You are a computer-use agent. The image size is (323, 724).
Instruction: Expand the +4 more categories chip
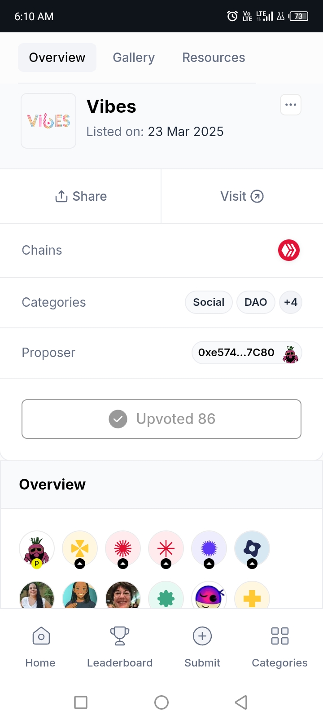click(x=291, y=302)
